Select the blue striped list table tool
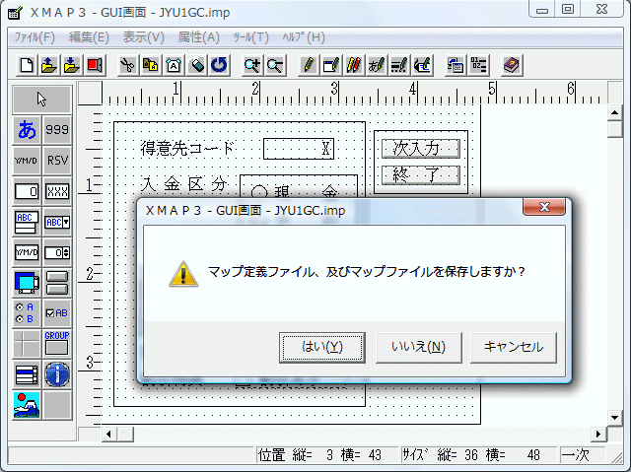The height and width of the screenshot is (472, 631). click(x=27, y=374)
